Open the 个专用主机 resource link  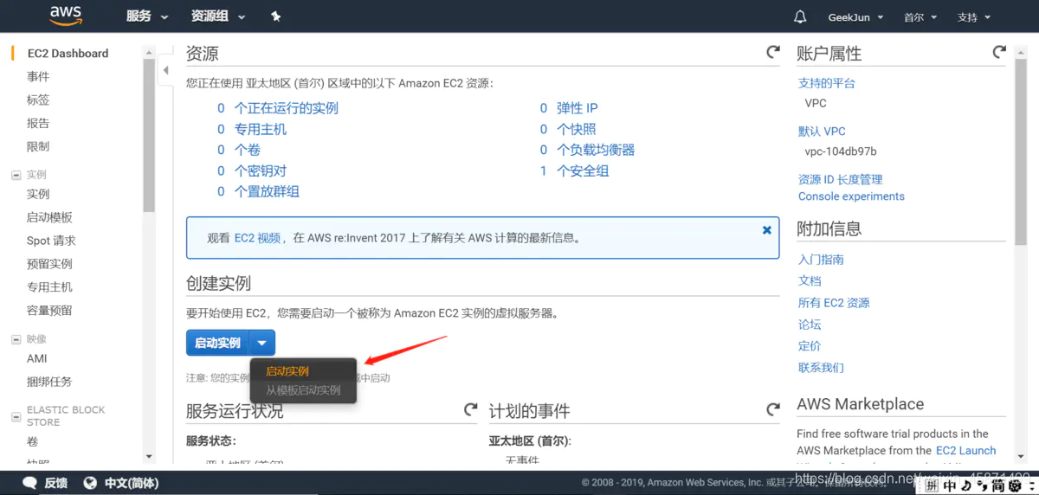(x=261, y=129)
